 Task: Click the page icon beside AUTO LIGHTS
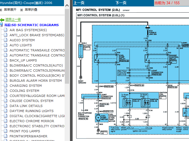[x=5, y=45]
